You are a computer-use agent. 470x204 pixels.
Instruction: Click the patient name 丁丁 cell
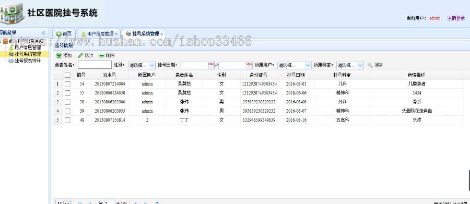[184, 120]
